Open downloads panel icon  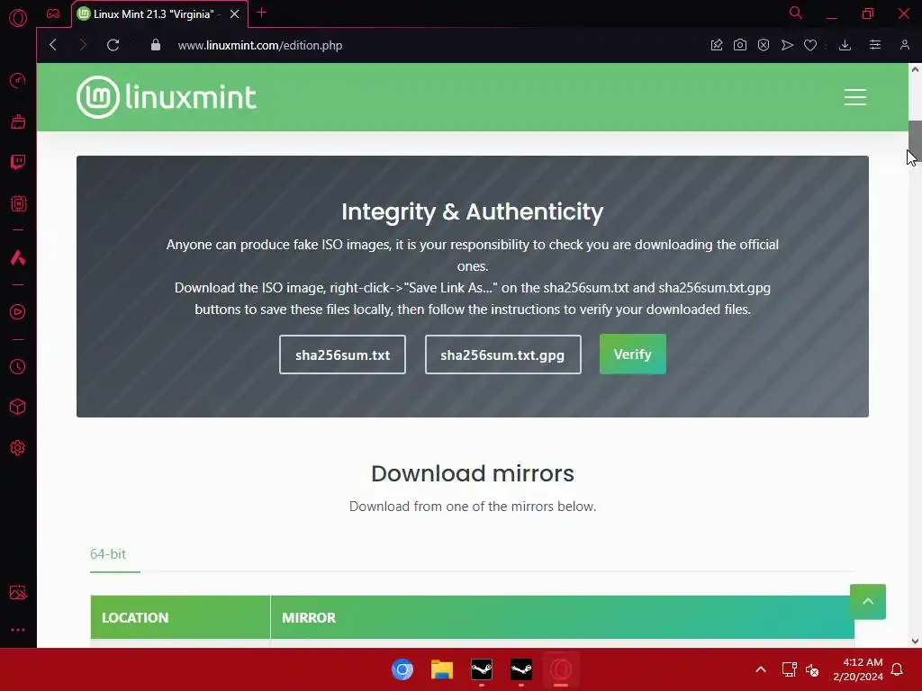pyautogui.click(x=845, y=45)
